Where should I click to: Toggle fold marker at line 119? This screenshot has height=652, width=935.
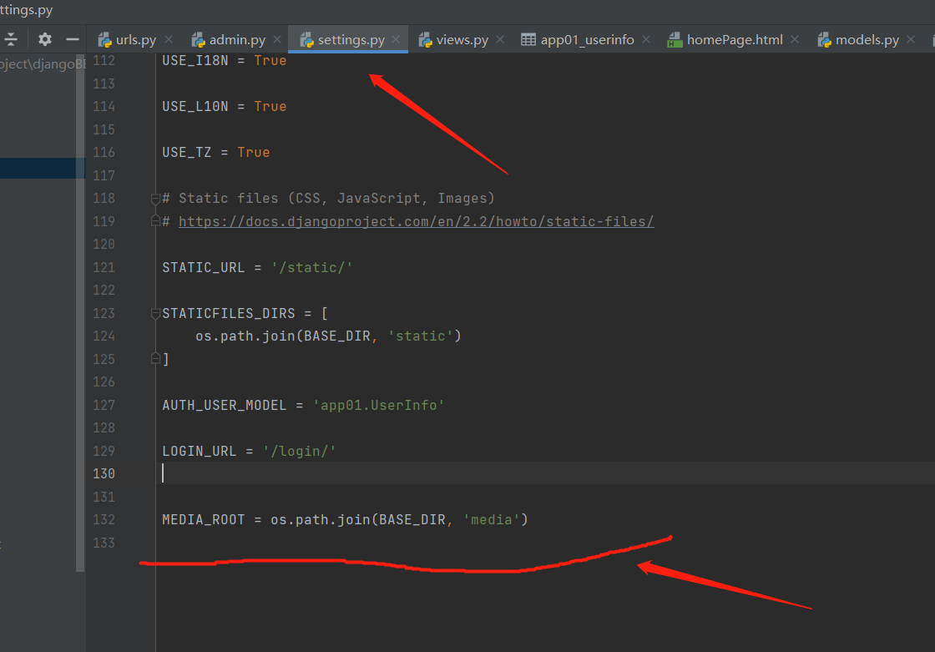point(155,221)
